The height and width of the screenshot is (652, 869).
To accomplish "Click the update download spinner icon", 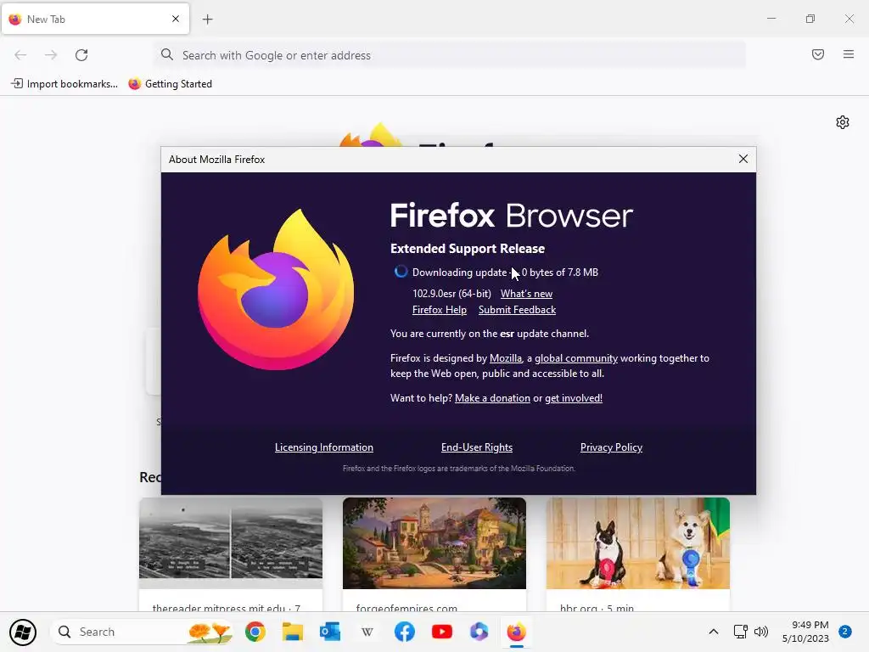I will pos(401,272).
